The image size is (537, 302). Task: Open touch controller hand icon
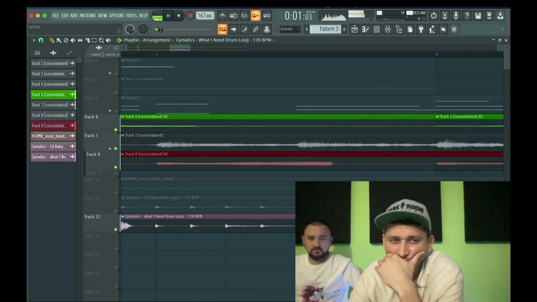443,29
